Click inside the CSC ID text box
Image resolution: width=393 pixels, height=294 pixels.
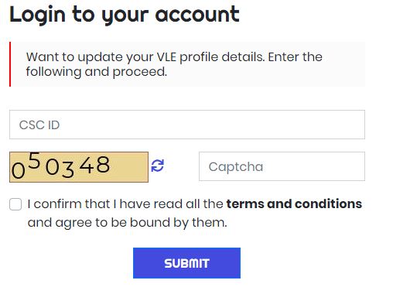pos(187,125)
